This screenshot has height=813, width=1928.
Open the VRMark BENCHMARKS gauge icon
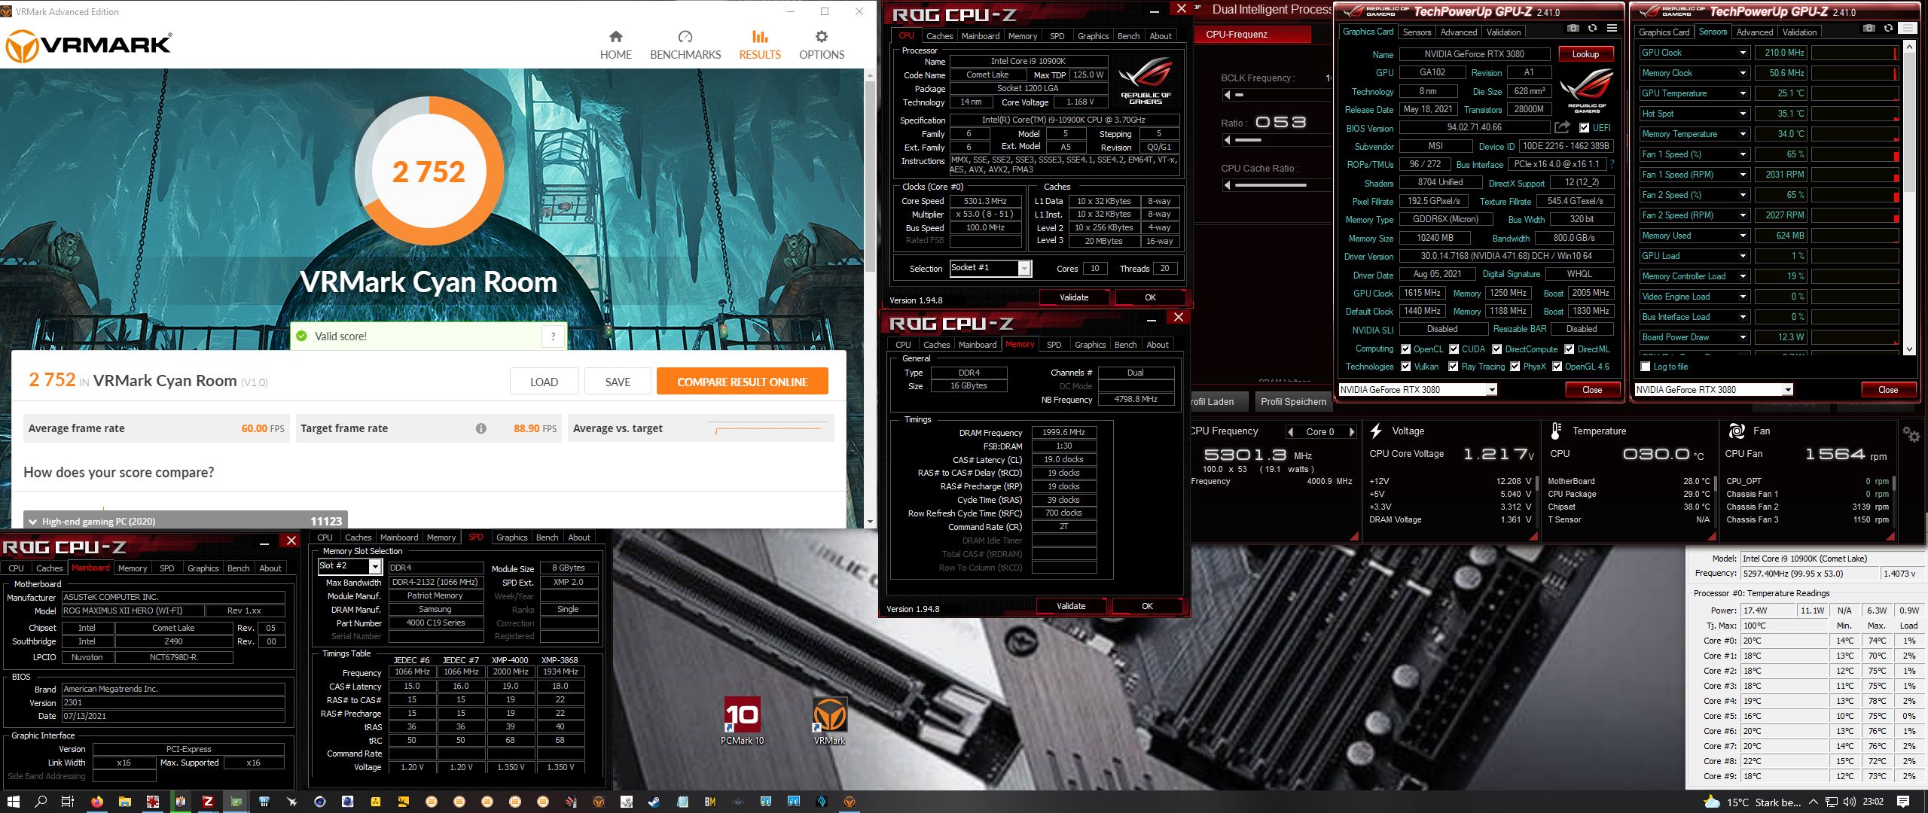point(685,36)
